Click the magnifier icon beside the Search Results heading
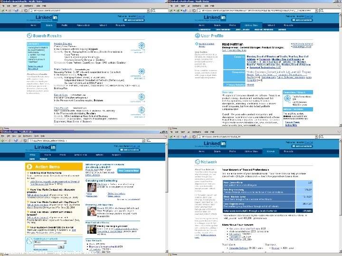 click(29, 36)
